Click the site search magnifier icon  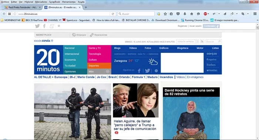(x=219, y=41)
